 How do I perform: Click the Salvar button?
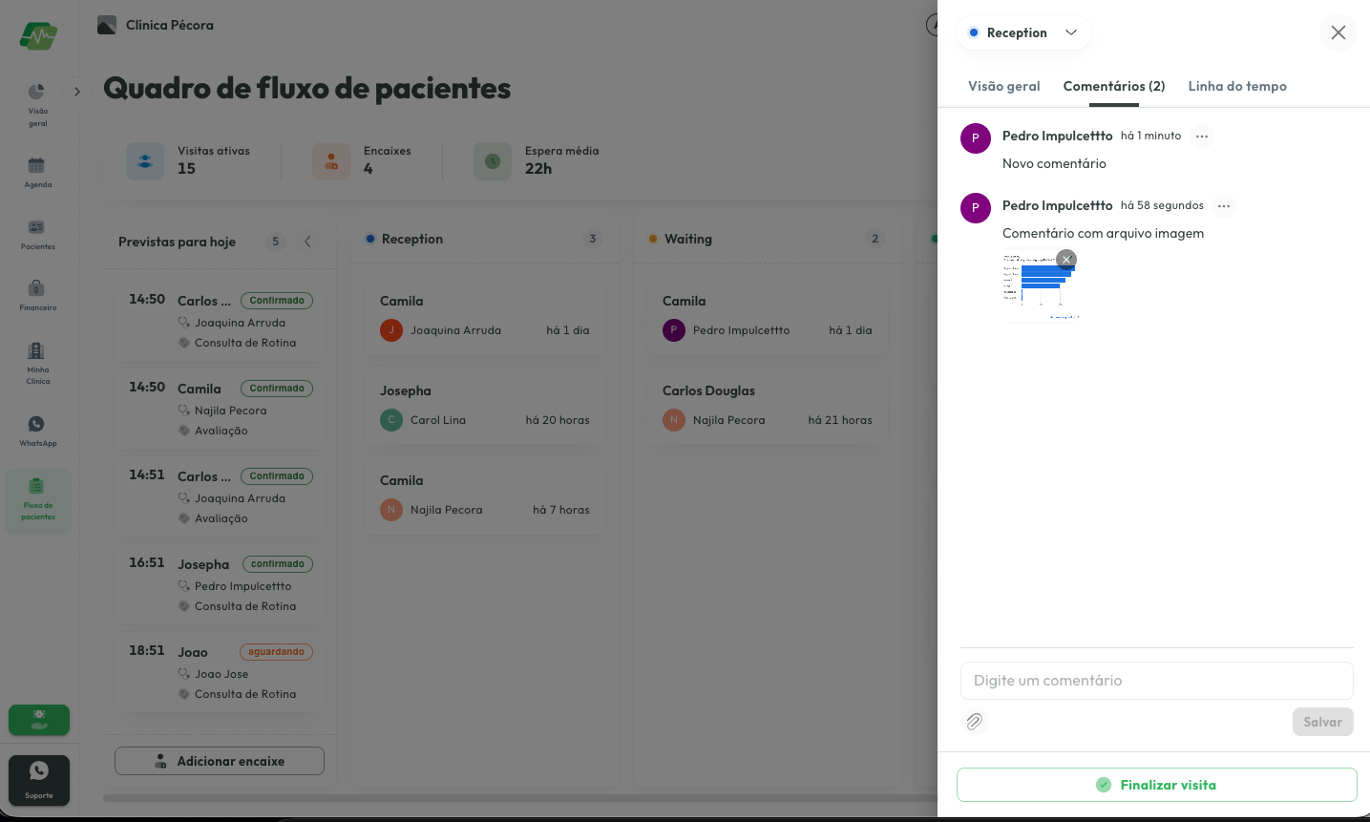(1323, 722)
